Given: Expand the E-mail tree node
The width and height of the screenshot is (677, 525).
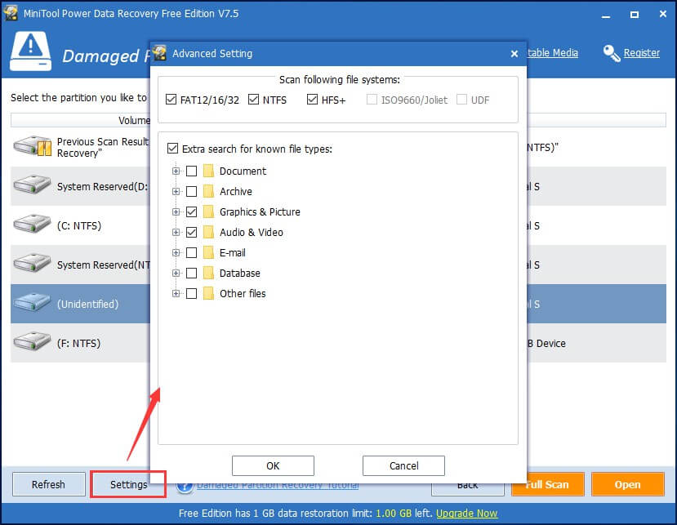Looking at the screenshot, I should tap(176, 252).
